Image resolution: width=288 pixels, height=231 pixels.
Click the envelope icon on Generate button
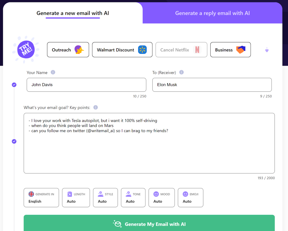click(x=117, y=224)
